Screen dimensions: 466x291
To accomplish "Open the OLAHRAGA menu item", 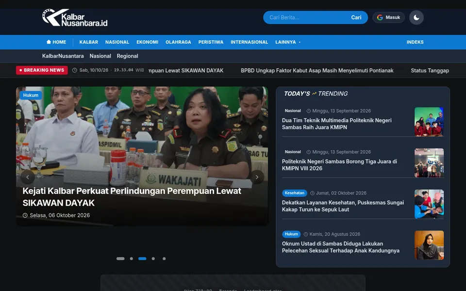I will (178, 42).
